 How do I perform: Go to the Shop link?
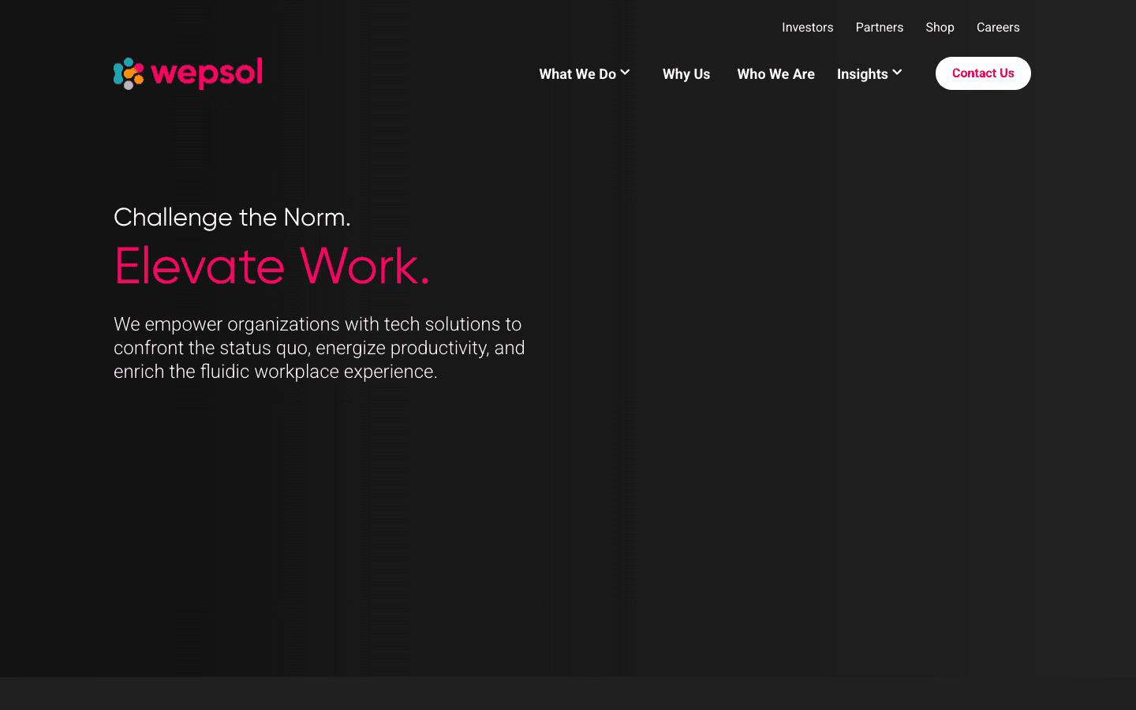pos(940,28)
